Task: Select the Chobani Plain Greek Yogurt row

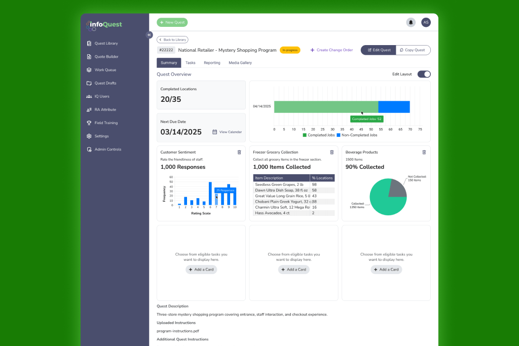Action: pos(294,202)
